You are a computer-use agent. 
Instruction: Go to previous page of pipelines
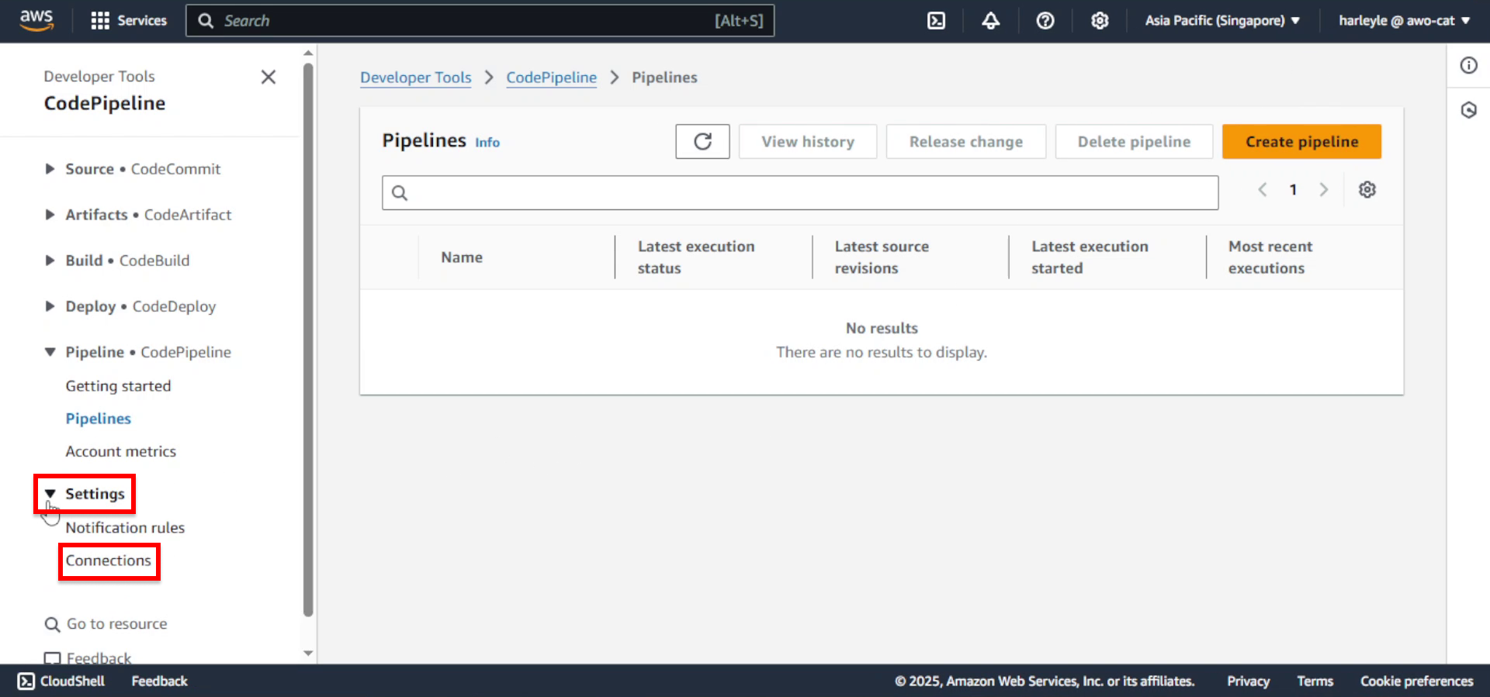[1263, 190]
